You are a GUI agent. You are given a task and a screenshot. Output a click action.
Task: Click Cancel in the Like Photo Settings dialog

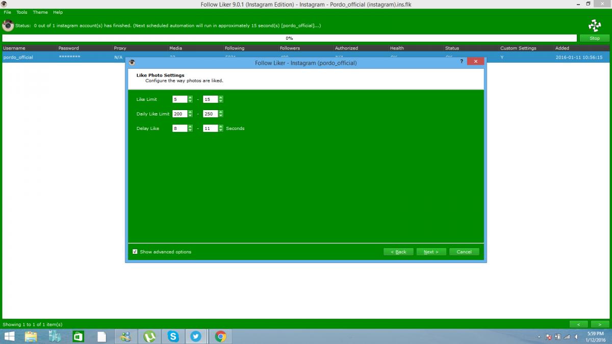tap(464, 252)
